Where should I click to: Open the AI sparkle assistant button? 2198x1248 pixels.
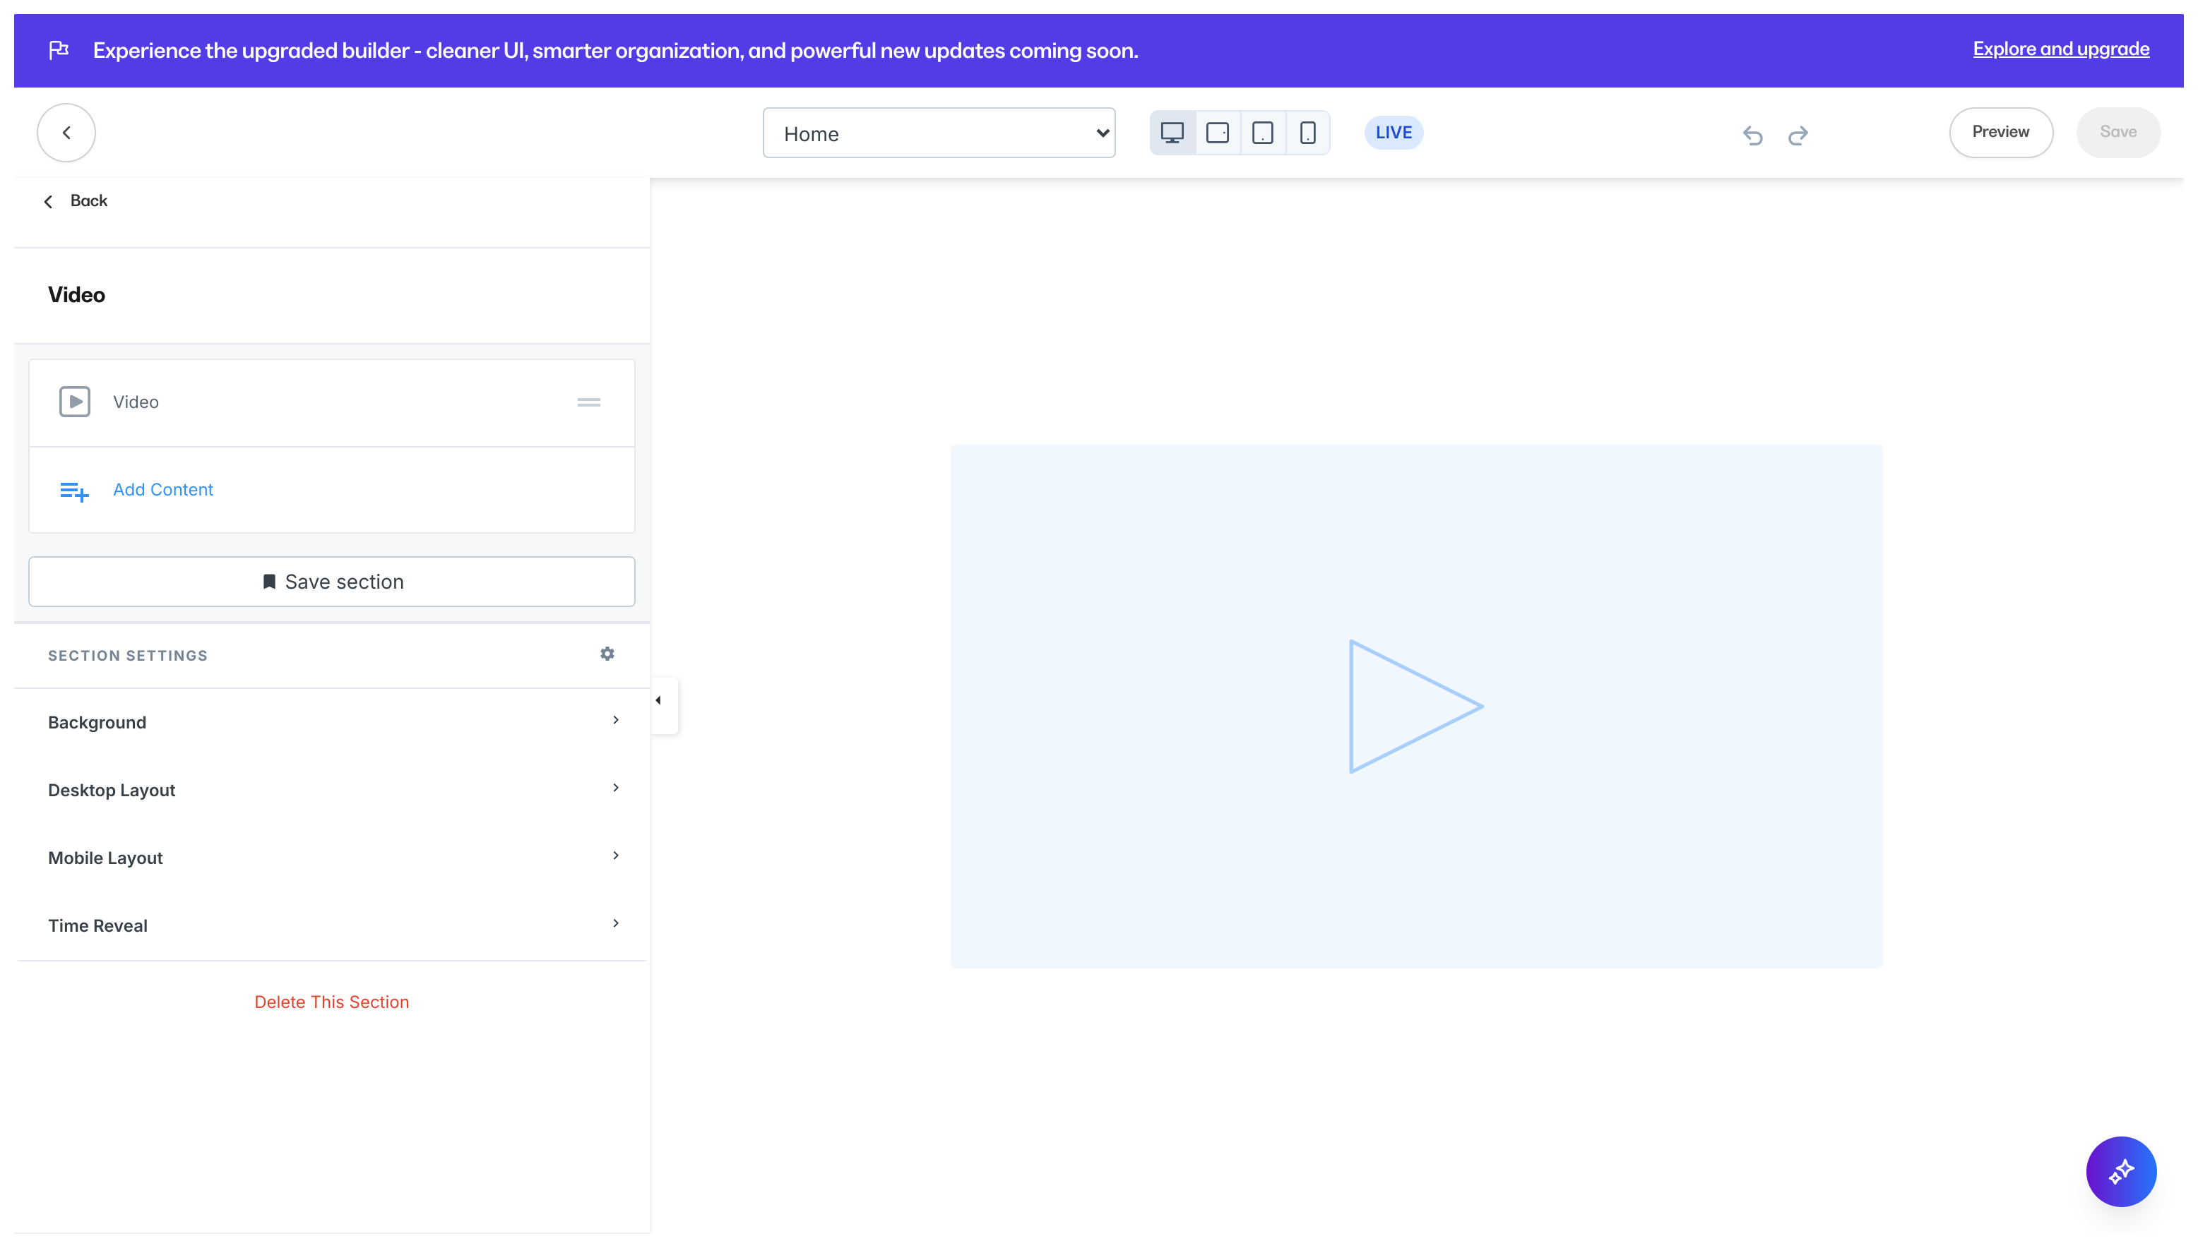[2120, 1171]
